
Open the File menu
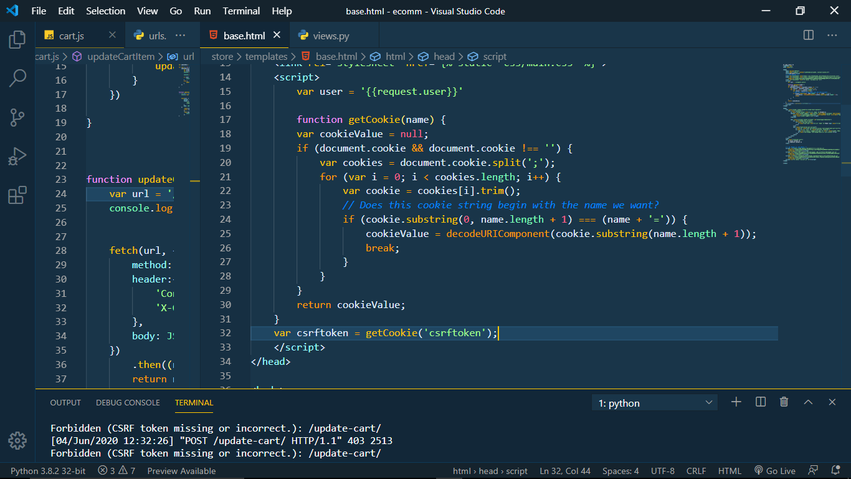point(39,11)
